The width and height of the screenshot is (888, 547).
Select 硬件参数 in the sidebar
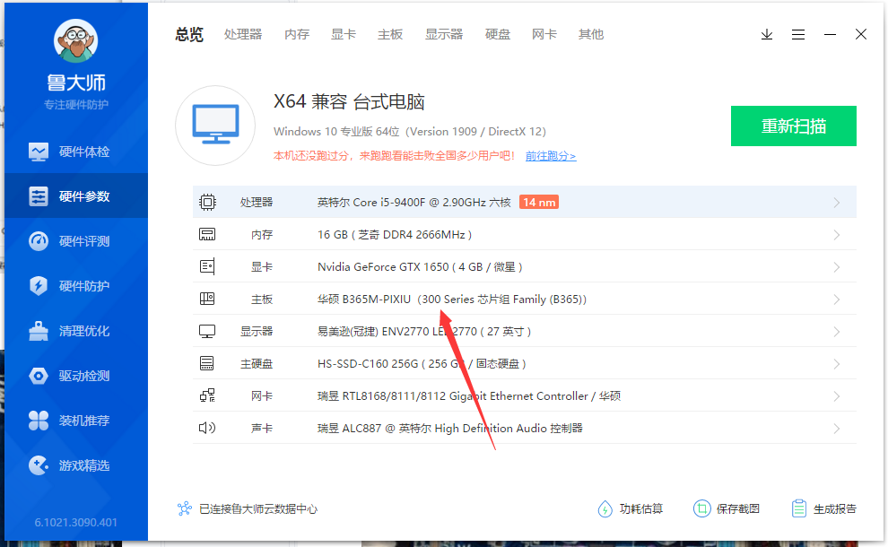coord(76,195)
